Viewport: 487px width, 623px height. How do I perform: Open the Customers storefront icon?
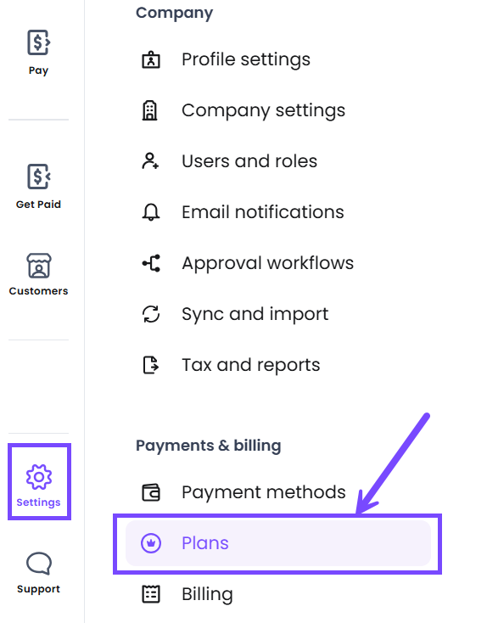click(x=38, y=266)
